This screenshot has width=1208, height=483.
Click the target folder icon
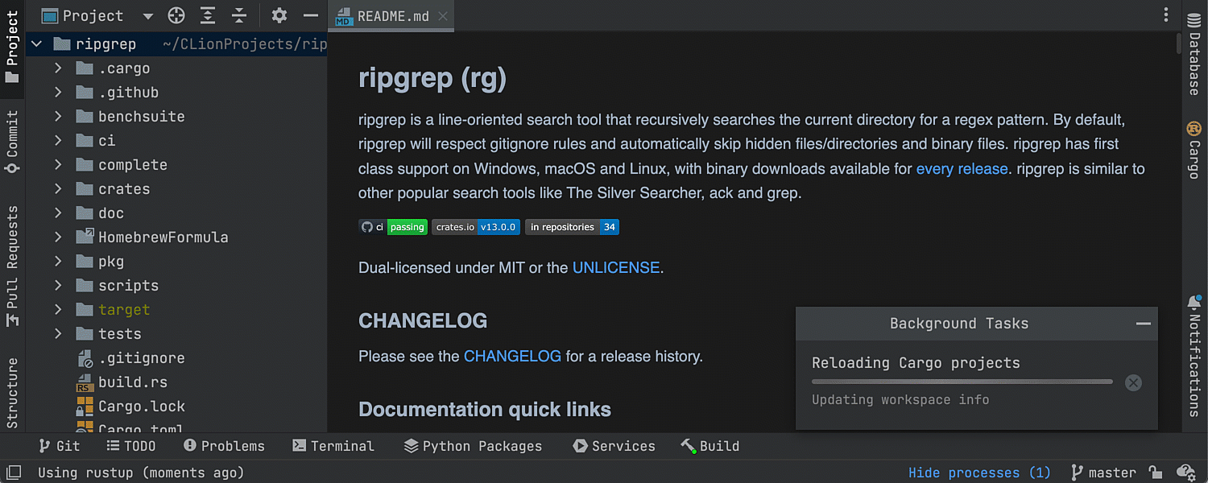85,310
